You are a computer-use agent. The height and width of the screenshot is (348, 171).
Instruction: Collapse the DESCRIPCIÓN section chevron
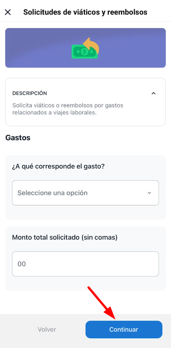pos(153,93)
